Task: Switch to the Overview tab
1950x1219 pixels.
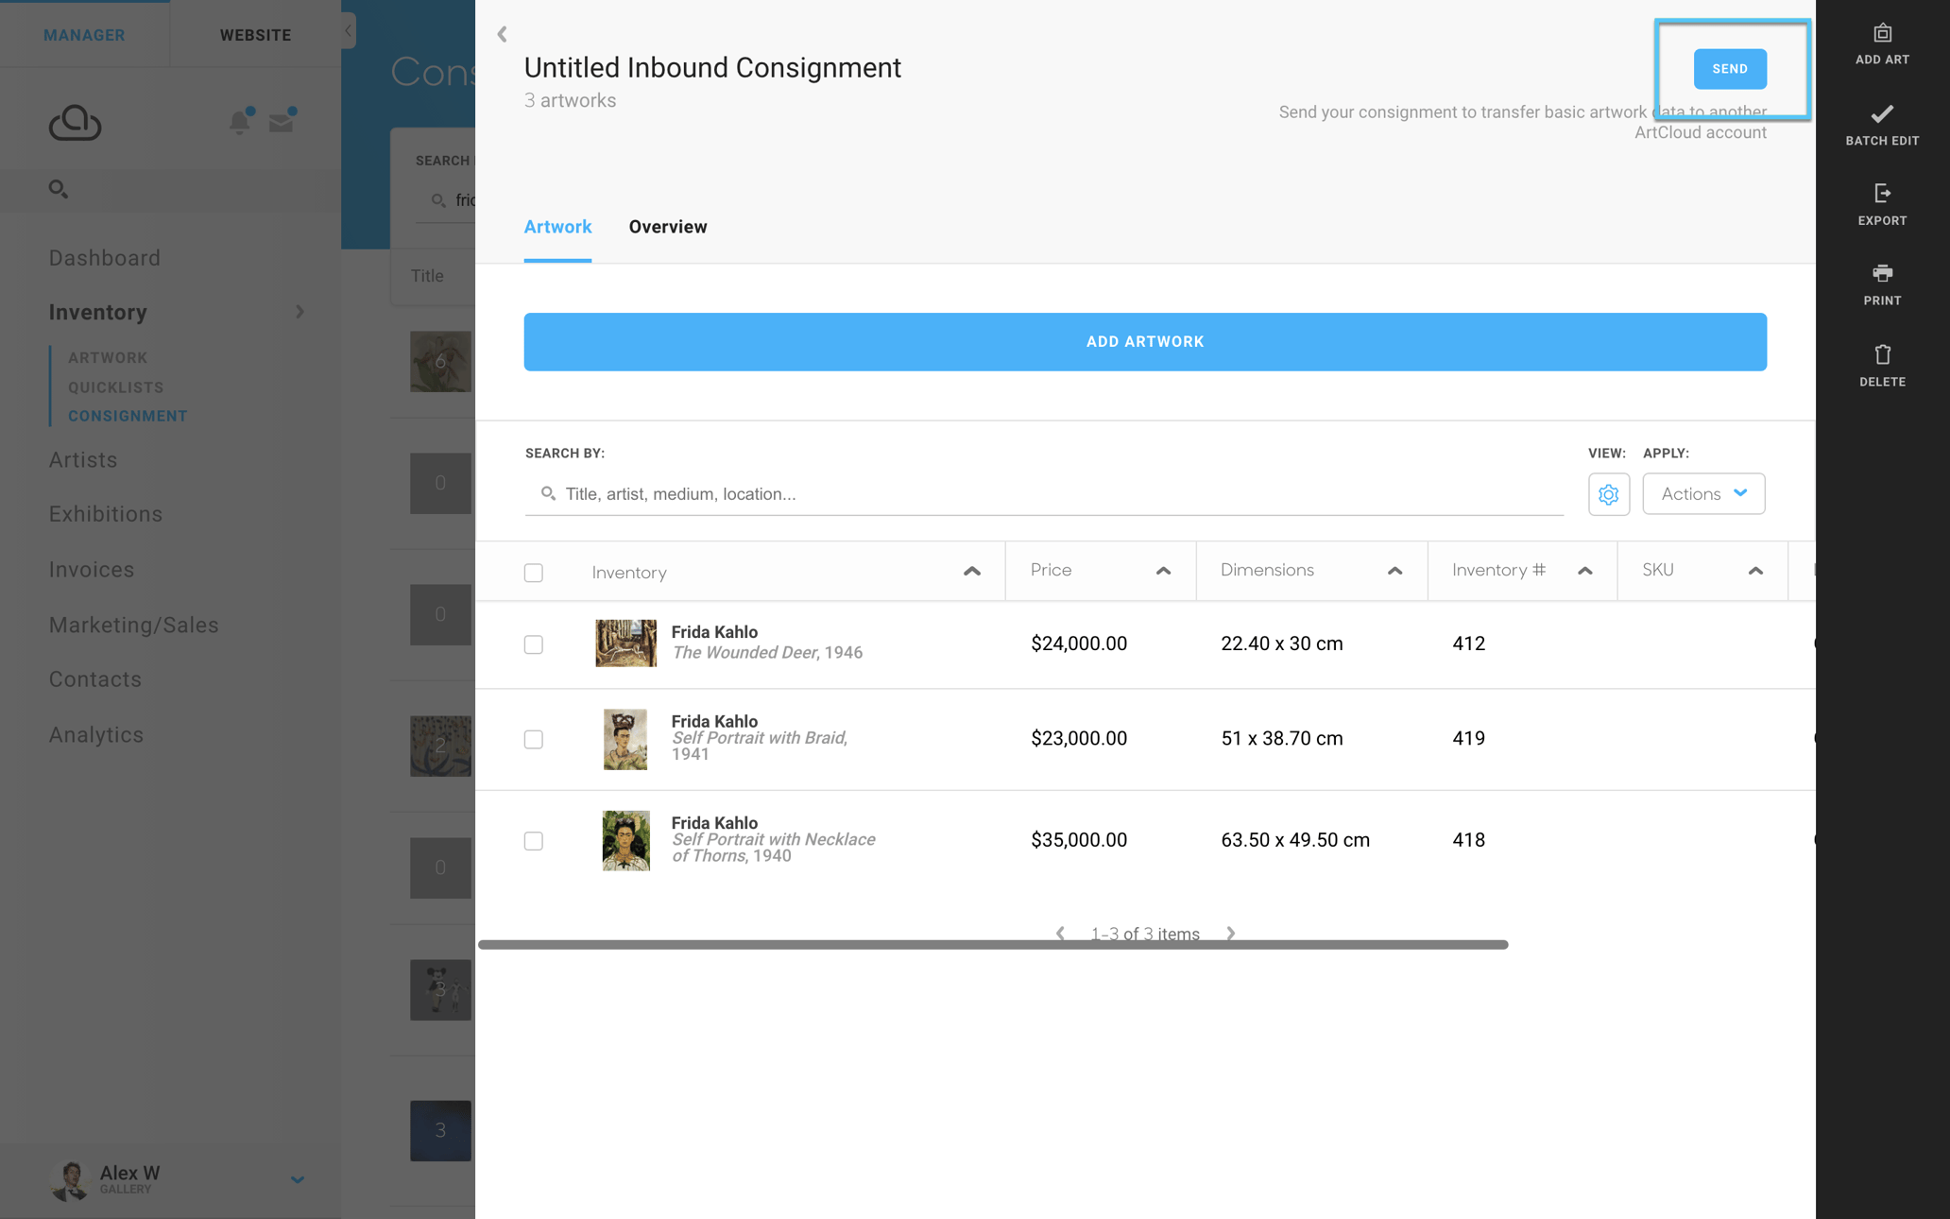Action: click(668, 227)
